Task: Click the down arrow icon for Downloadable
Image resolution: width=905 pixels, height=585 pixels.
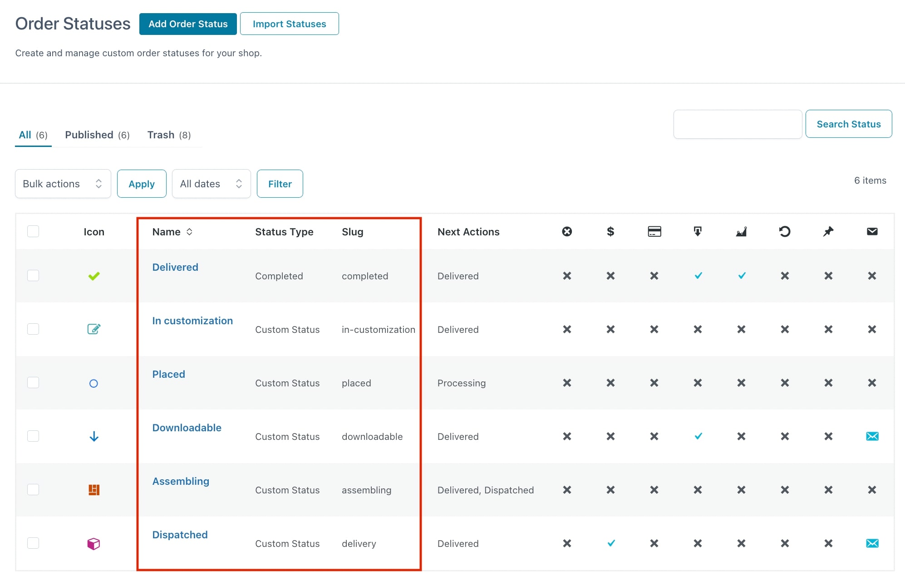Action: (94, 436)
